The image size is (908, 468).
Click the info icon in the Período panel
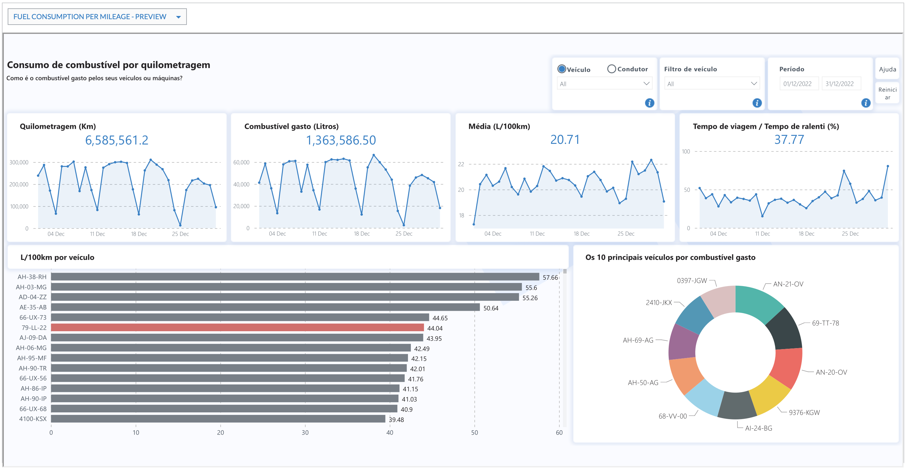(865, 103)
